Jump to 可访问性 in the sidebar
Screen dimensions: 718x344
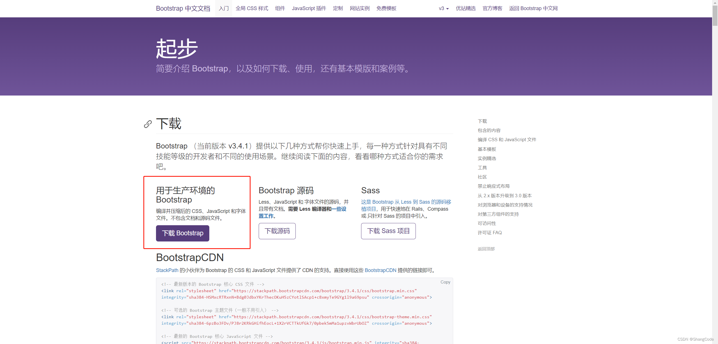[x=487, y=224]
